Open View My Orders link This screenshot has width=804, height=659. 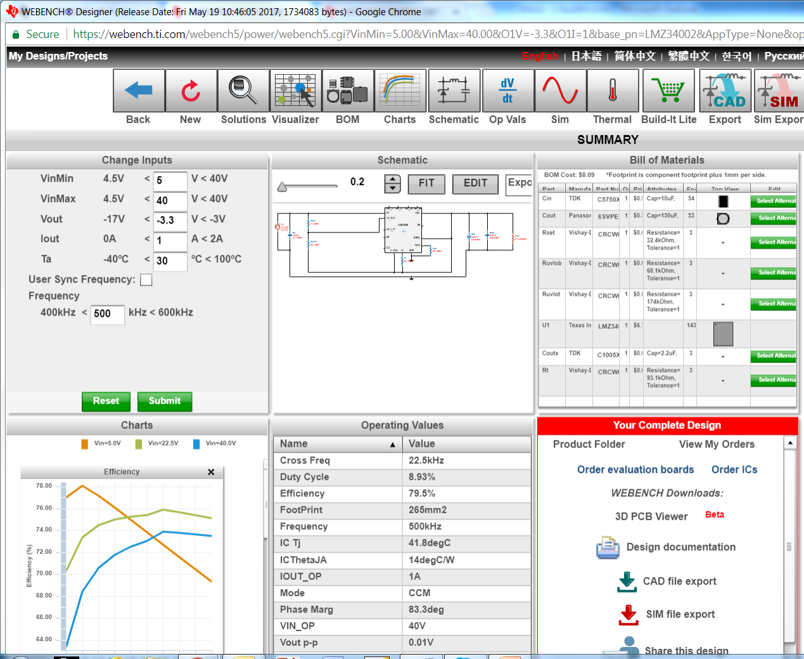pyautogui.click(x=717, y=445)
